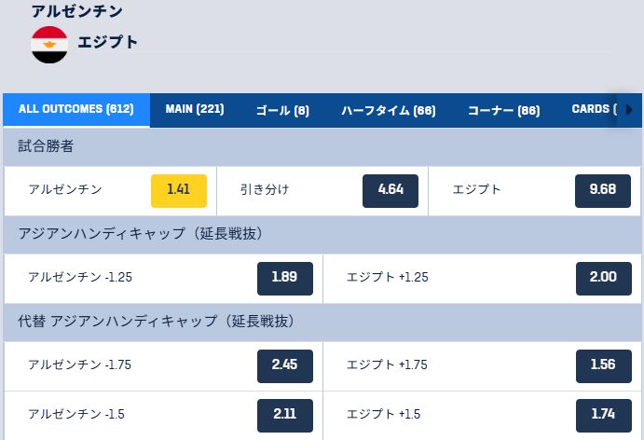Pick アルゼンチン -1.5 odds 2.11

[285, 416]
